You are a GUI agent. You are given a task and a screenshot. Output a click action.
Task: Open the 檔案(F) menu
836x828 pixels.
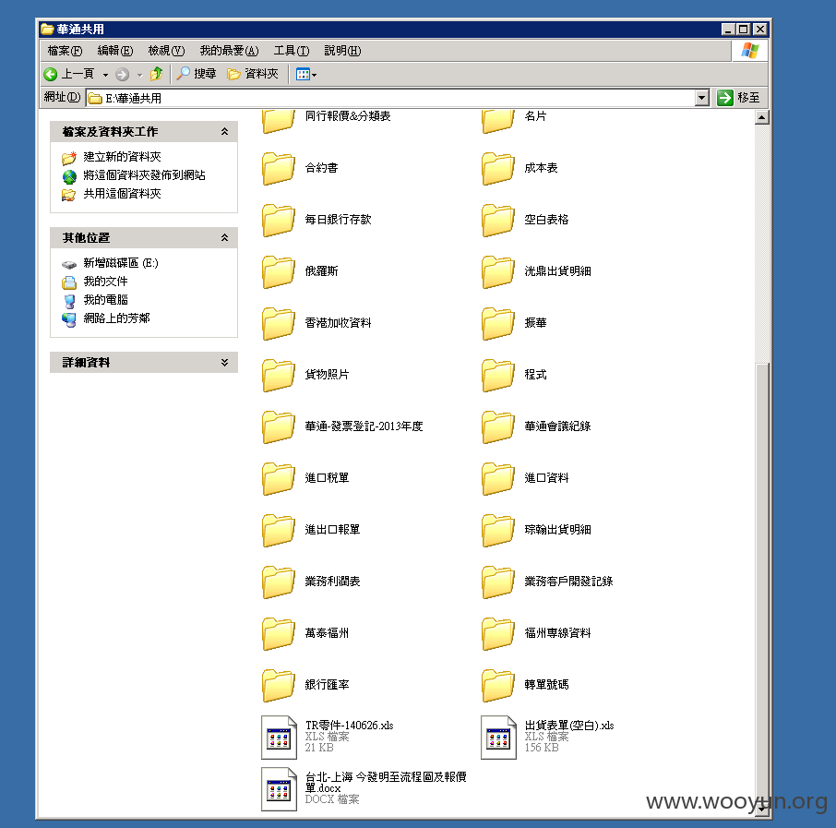click(65, 51)
